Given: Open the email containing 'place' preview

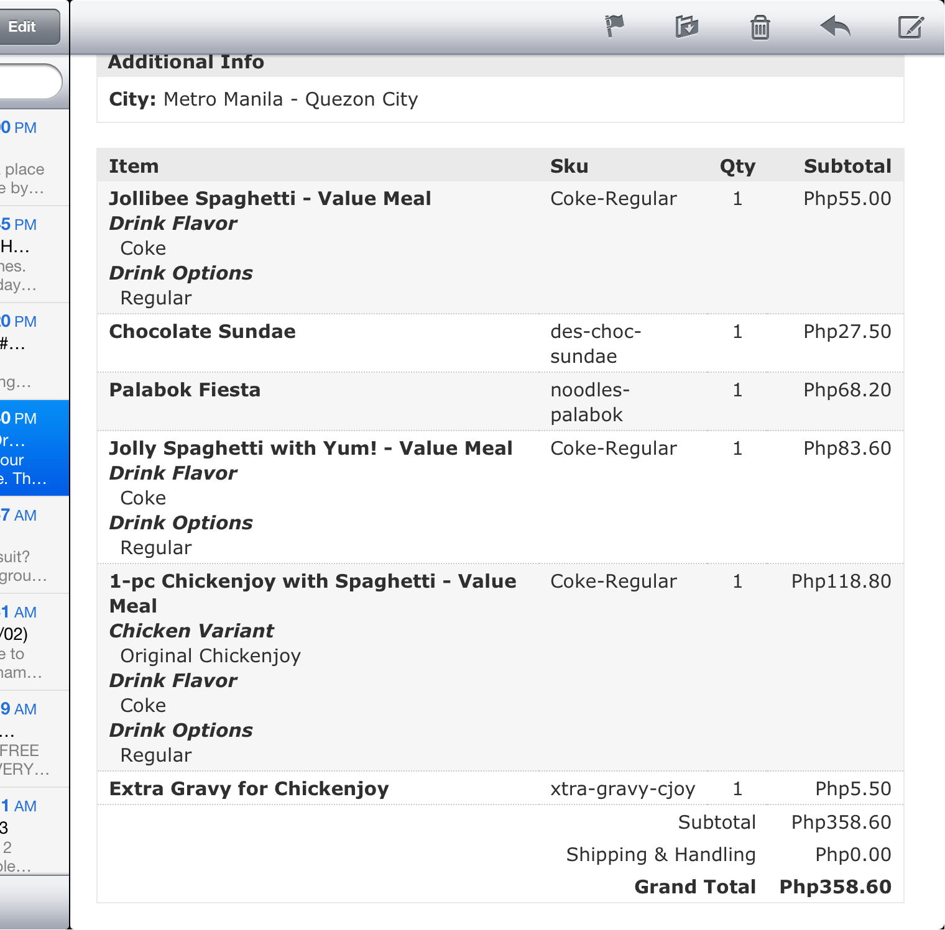Looking at the screenshot, I should (x=34, y=158).
